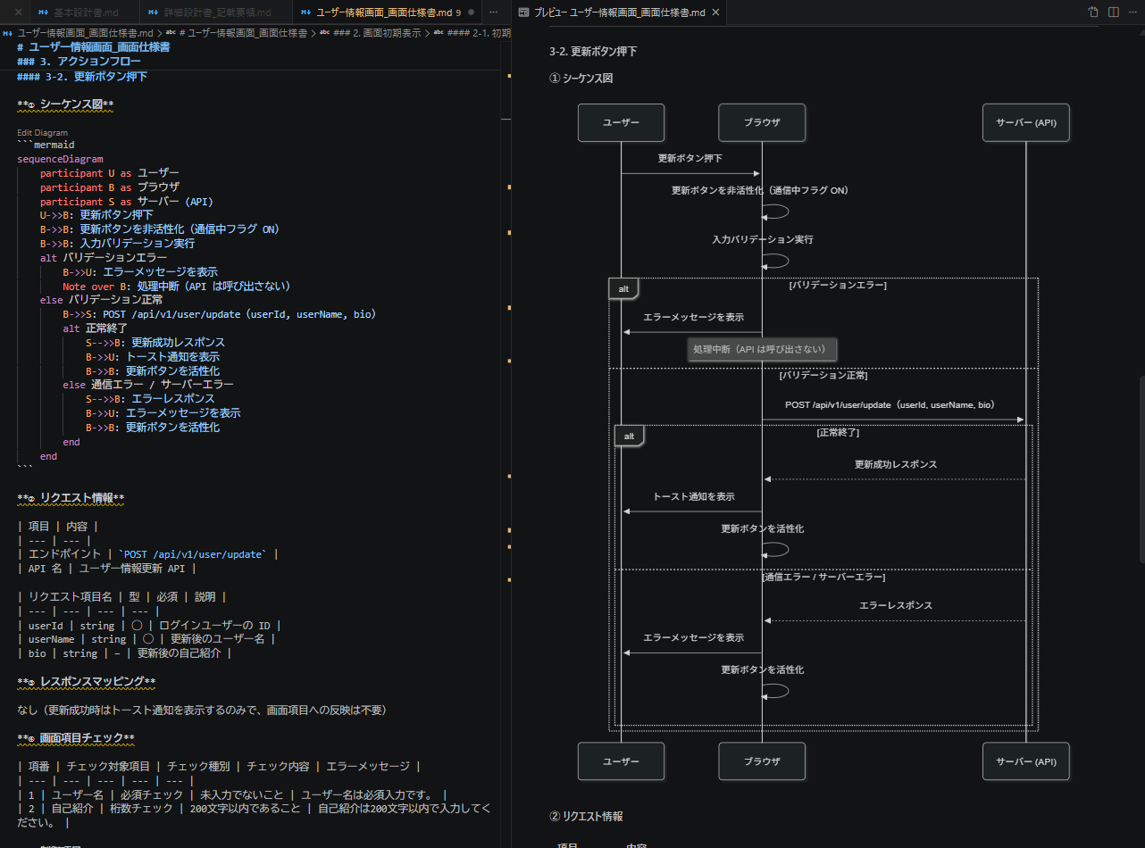This screenshot has width=1145, height=848.
Task: Click the markdown icon on the 基本設計書.md tab
Action: click(x=43, y=12)
